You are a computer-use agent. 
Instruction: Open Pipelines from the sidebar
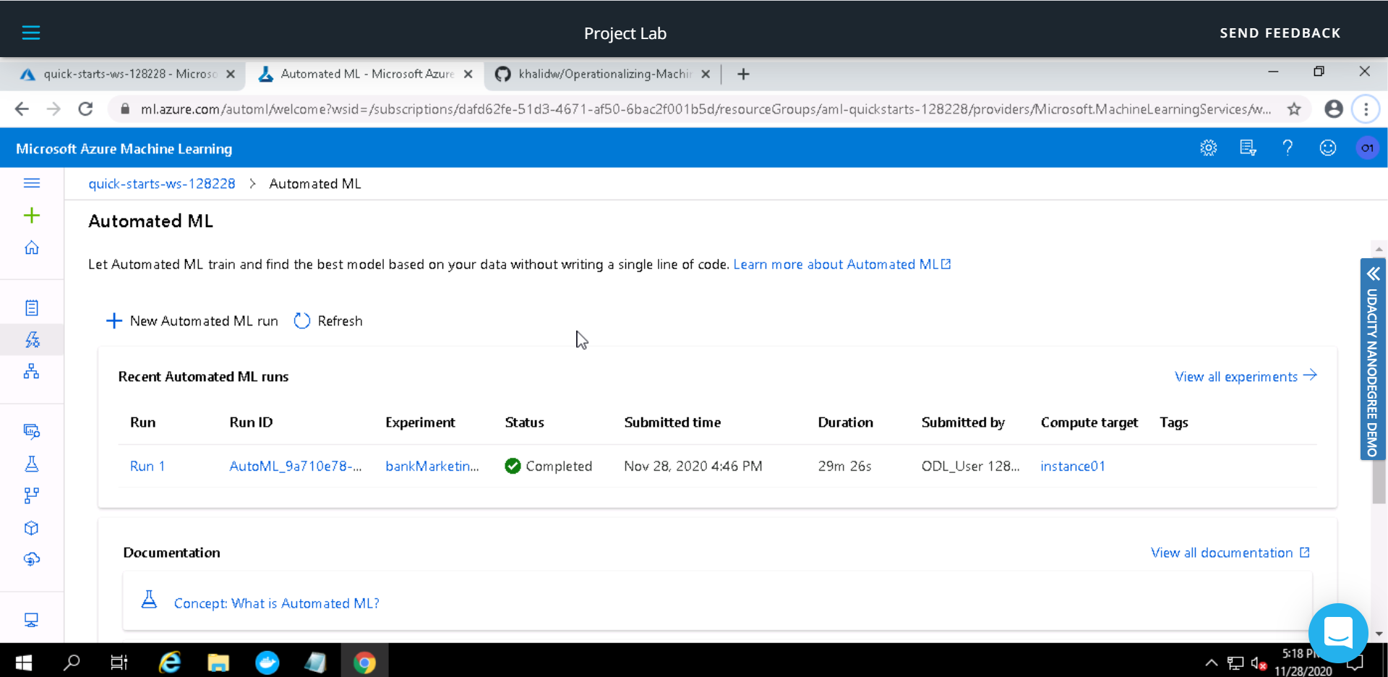32,495
